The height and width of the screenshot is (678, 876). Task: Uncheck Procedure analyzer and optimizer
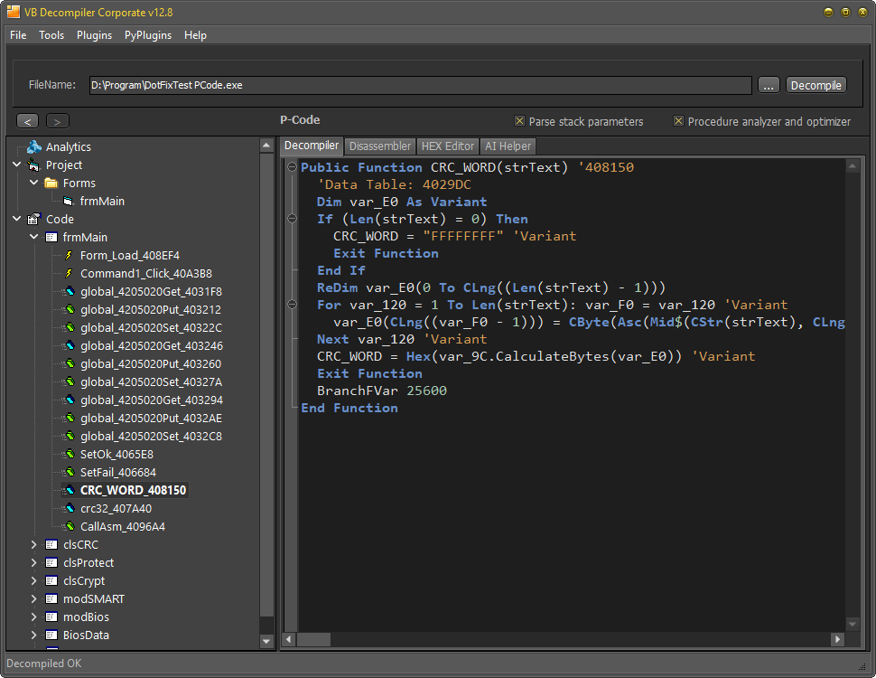(x=679, y=120)
